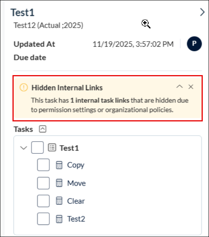This screenshot has width=209, height=237.
Task: Click the calculator icon next to Move
Action: click(x=59, y=183)
